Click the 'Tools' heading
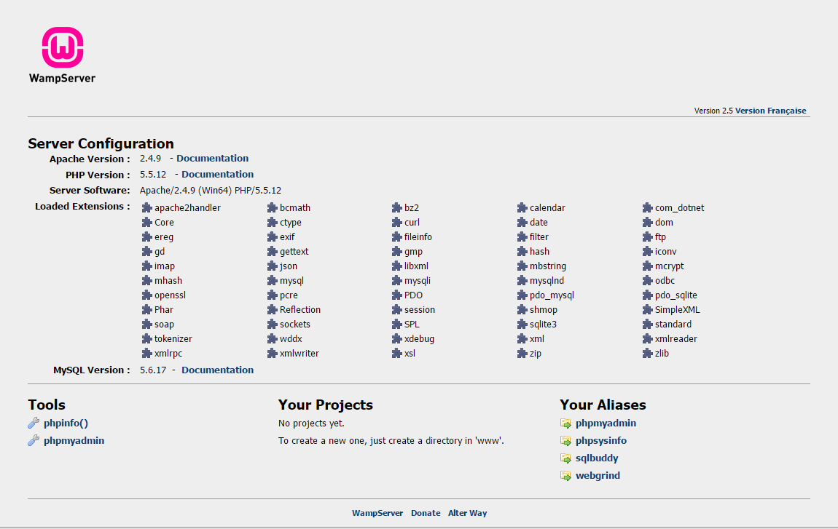This screenshot has height=529, width=838. point(47,405)
